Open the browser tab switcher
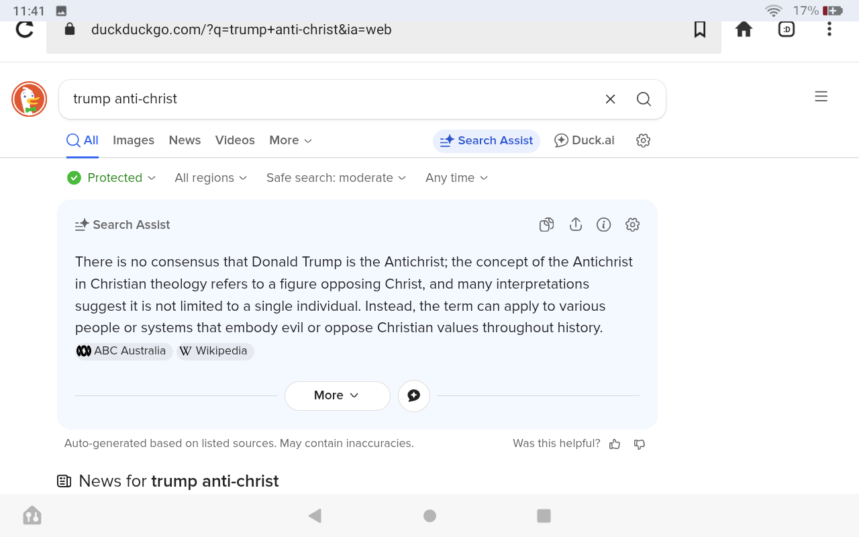Viewport: 859px width, 537px height. pos(787,30)
